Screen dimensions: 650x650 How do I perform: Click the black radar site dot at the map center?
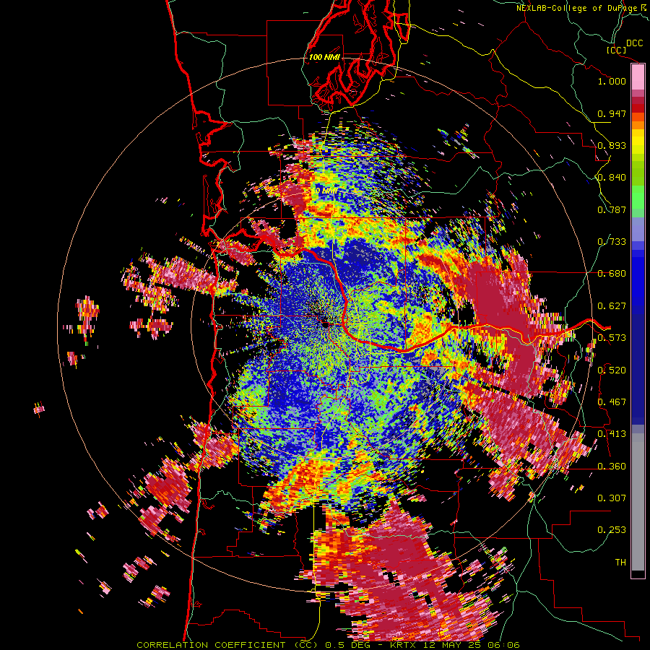(x=326, y=325)
